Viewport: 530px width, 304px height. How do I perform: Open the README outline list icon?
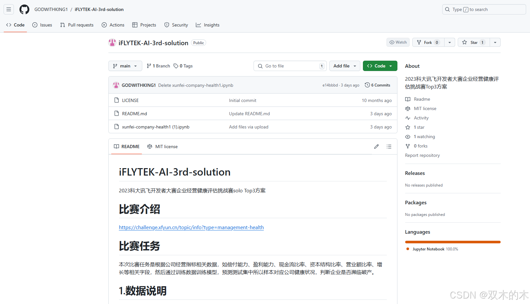389,147
